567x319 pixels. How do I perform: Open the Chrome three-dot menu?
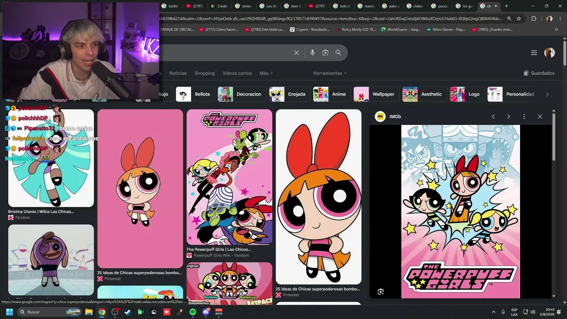559,19
